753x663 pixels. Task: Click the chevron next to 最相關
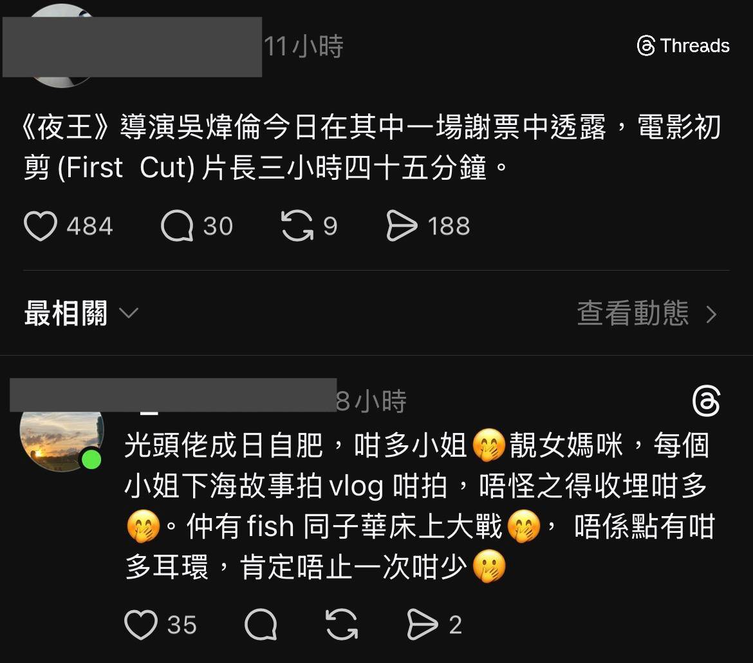click(129, 314)
